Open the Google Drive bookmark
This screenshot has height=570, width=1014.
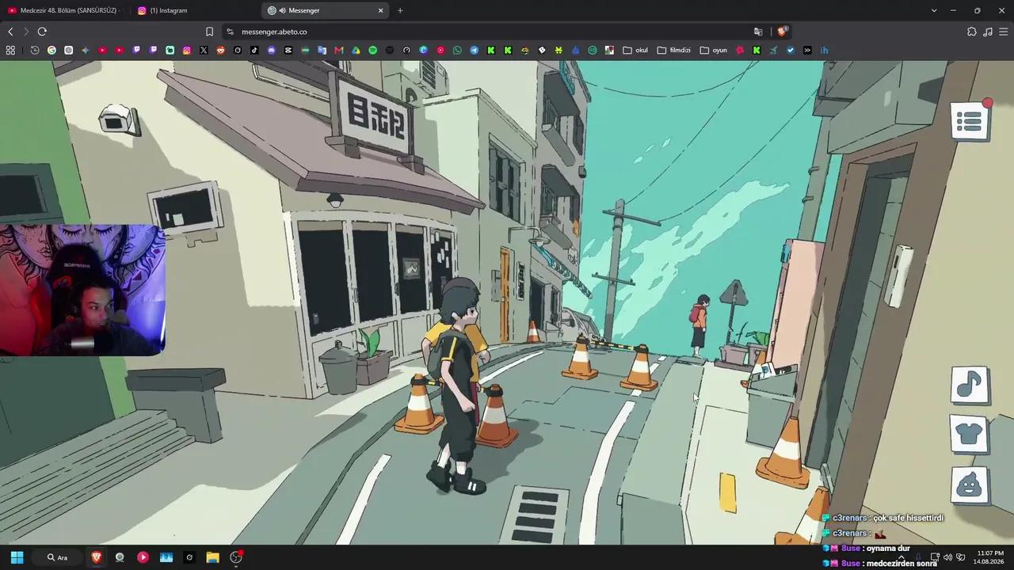tap(356, 50)
